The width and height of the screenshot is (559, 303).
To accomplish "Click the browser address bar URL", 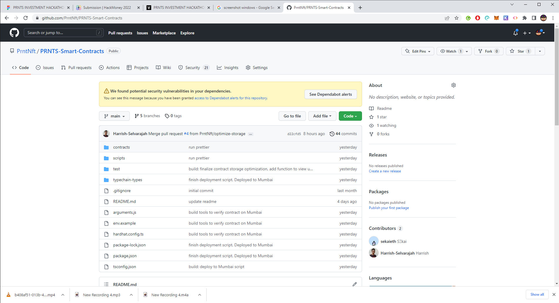I will tap(82, 18).
